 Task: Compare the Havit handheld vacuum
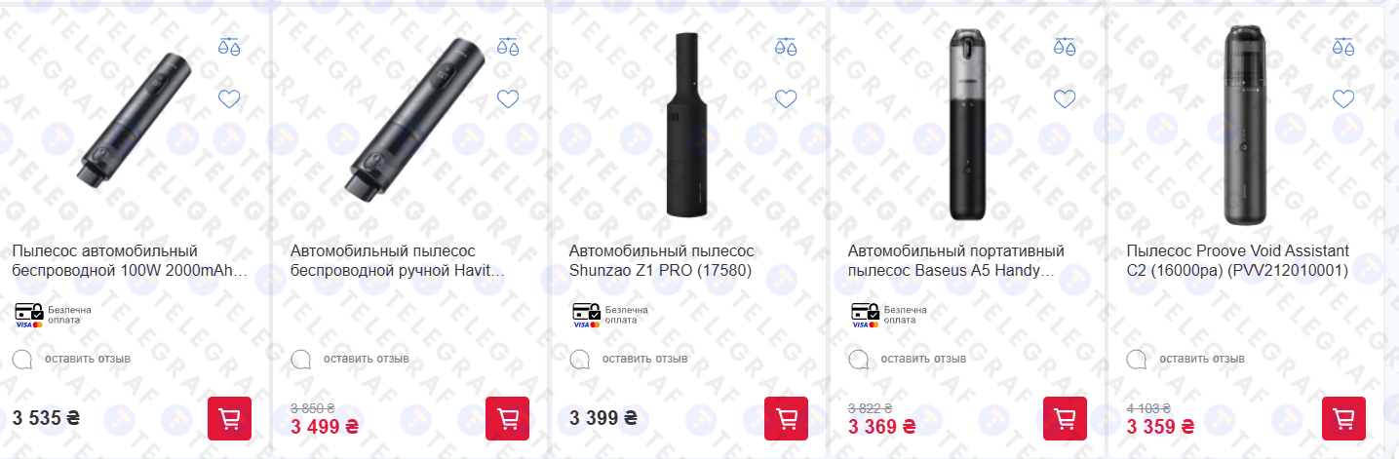click(x=508, y=46)
